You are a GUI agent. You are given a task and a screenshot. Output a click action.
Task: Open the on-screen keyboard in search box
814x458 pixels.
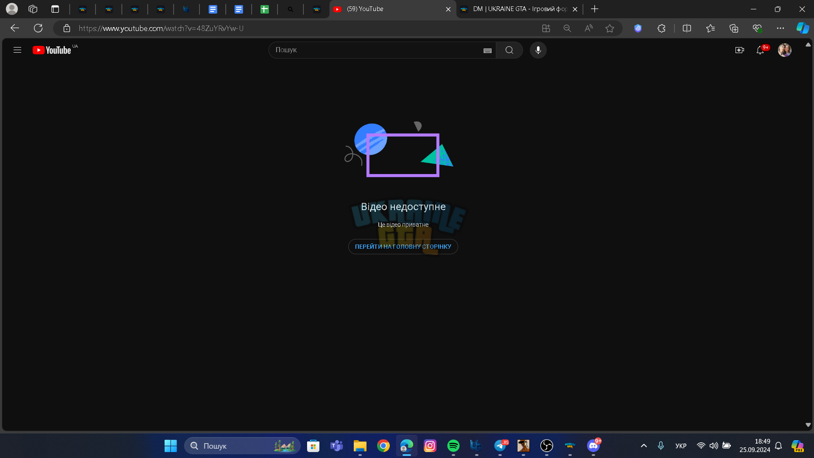pos(487,51)
